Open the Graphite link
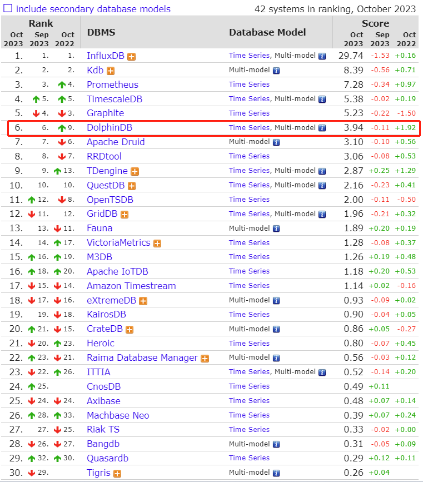 click(105, 113)
